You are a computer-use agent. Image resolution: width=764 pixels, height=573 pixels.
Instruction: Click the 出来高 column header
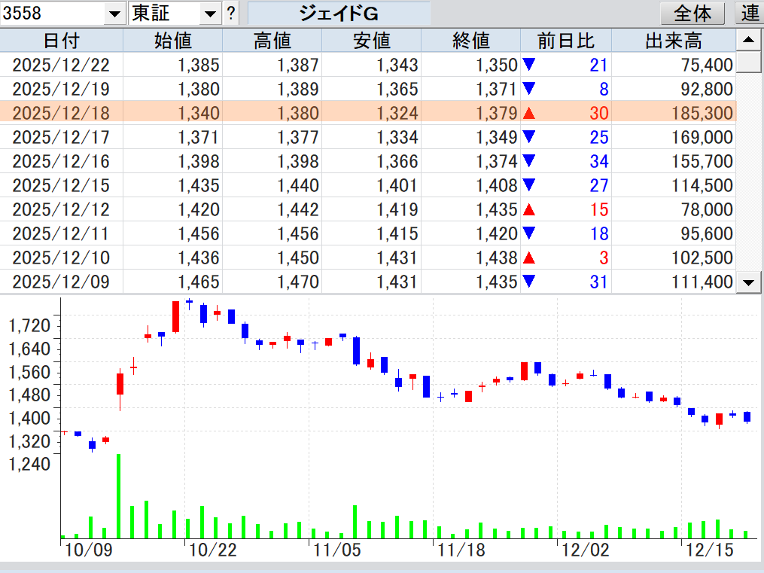[x=673, y=41]
